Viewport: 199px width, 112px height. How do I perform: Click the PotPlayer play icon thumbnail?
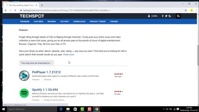tap(24, 76)
